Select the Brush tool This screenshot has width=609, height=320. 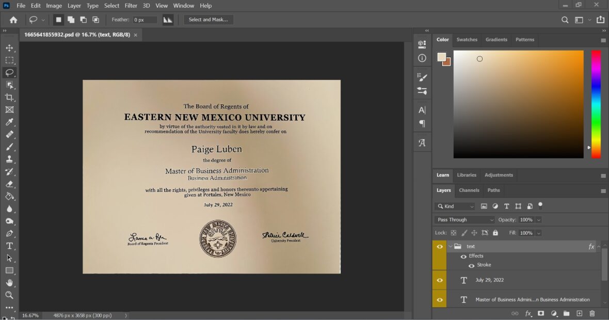tap(9, 147)
